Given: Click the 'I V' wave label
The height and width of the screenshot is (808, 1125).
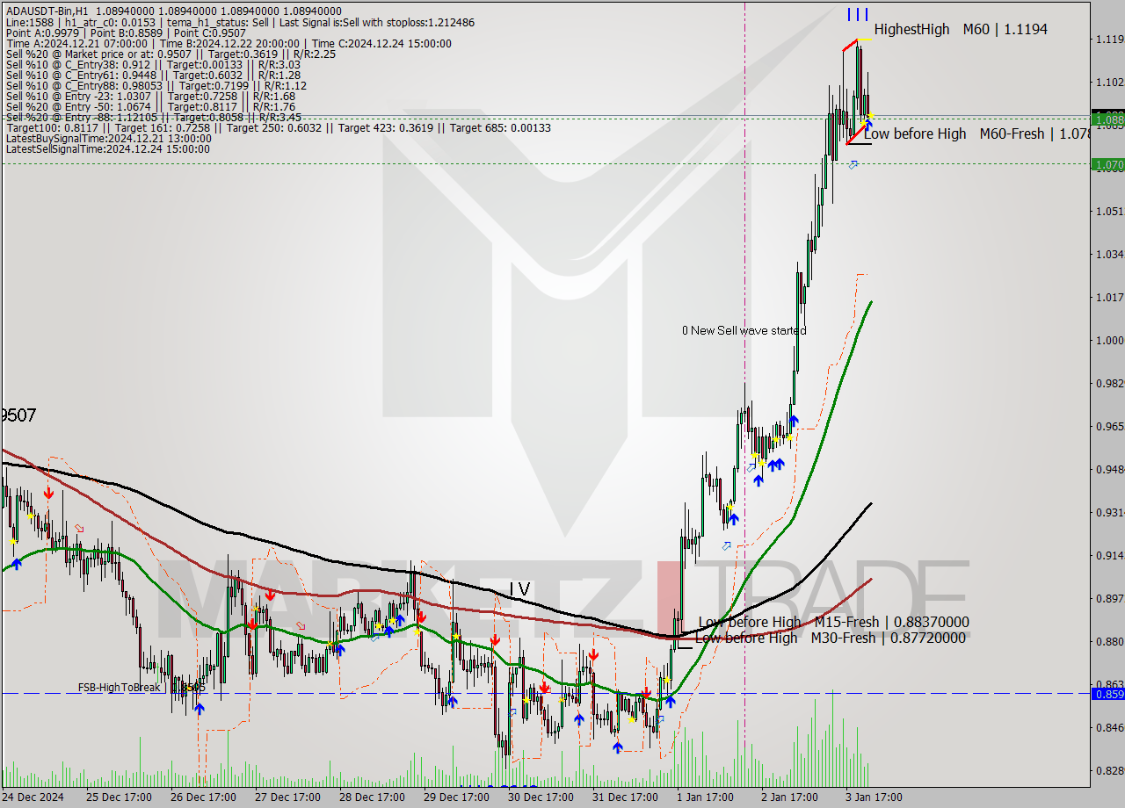Looking at the screenshot, I should 519,589.
